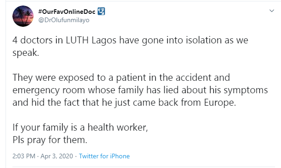Click the 2:03 PM timestamp
Viewport: 281px width, 168px height.
point(24,156)
